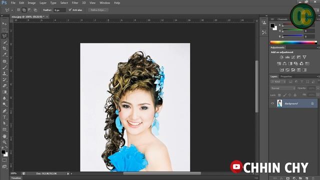Select the Spot Healing Brush tool
Image resolution: width=320 pixels, height=180 pixels.
4,61
